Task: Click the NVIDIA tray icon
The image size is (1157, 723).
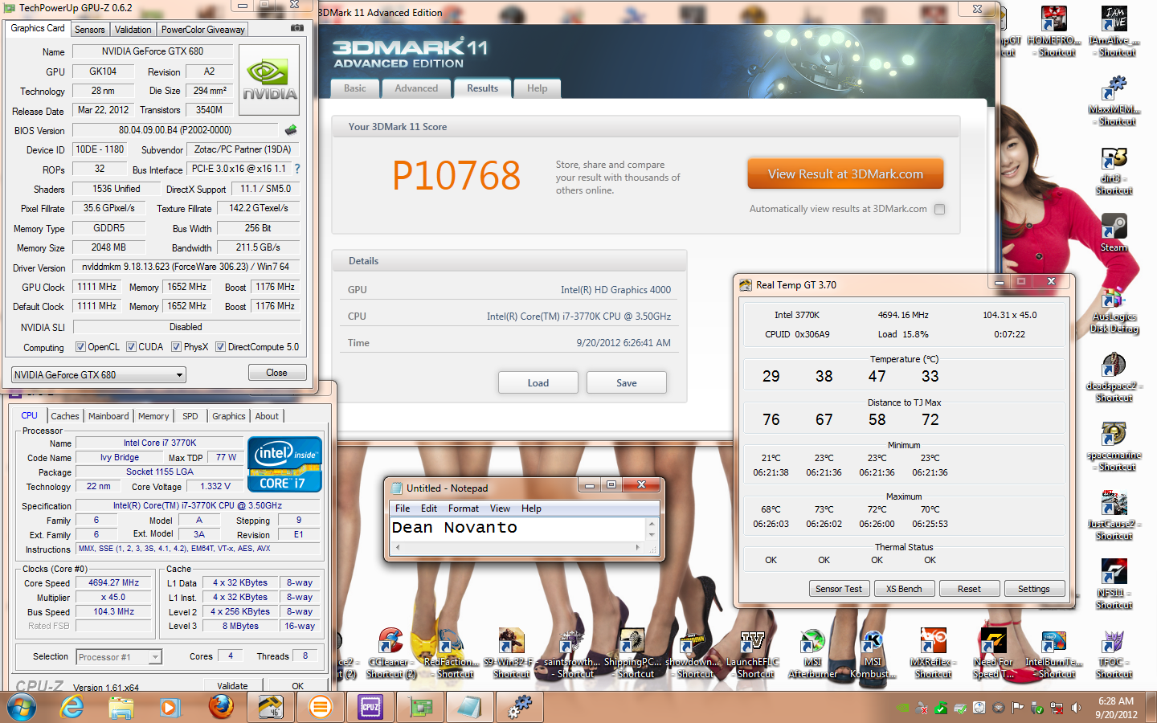Action: pyautogui.click(x=903, y=708)
